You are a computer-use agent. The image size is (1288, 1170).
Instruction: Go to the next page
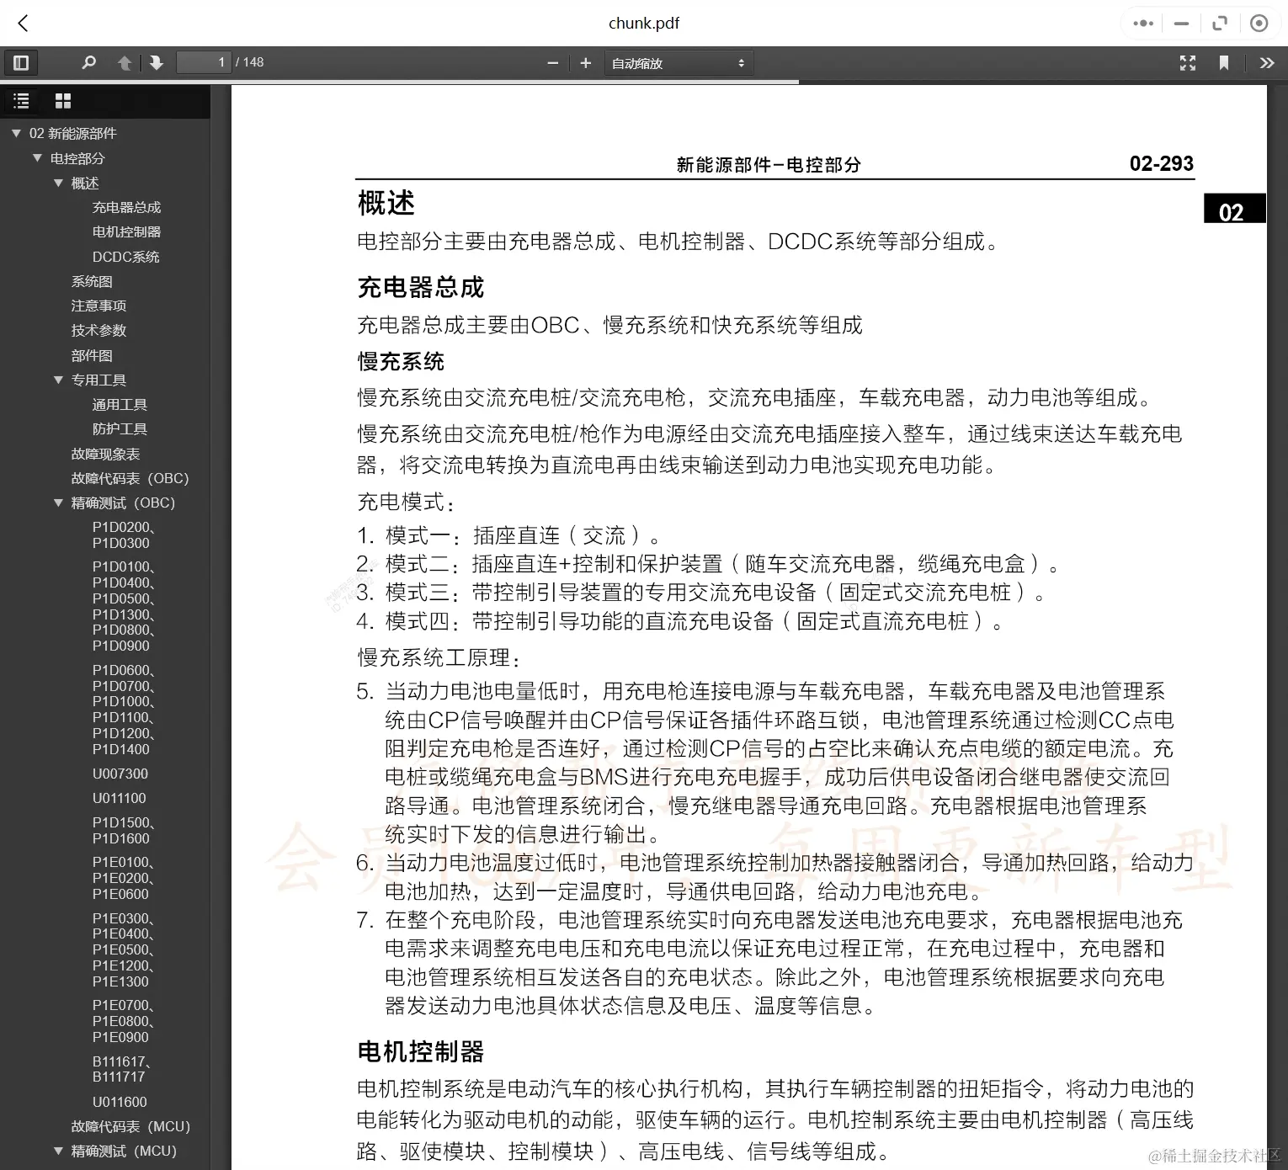click(x=157, y=62)
